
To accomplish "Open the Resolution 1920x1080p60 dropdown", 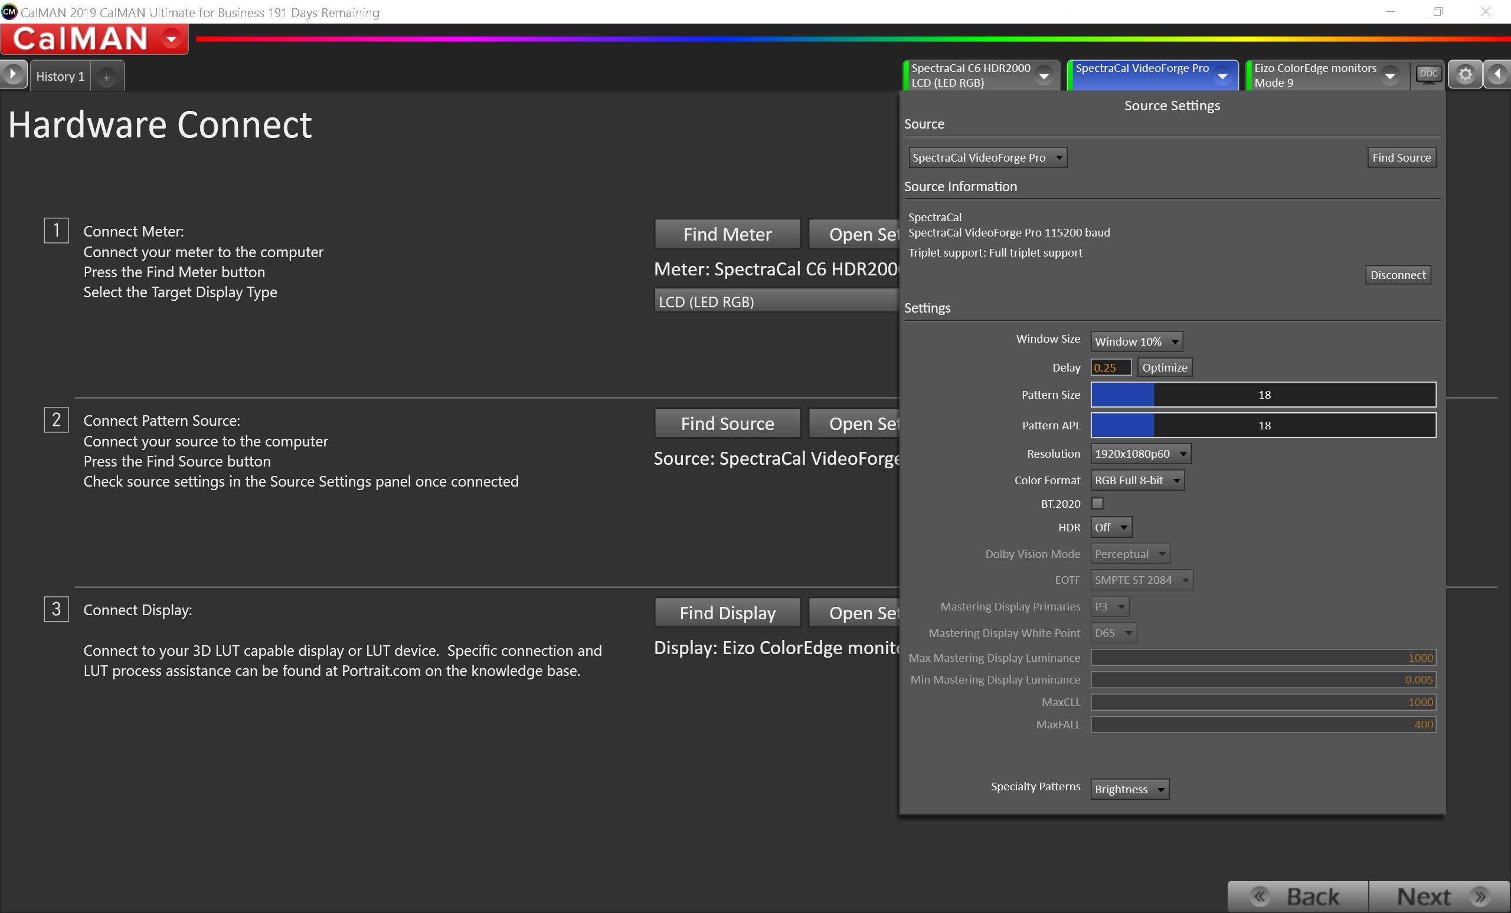I will (1140, 454).
